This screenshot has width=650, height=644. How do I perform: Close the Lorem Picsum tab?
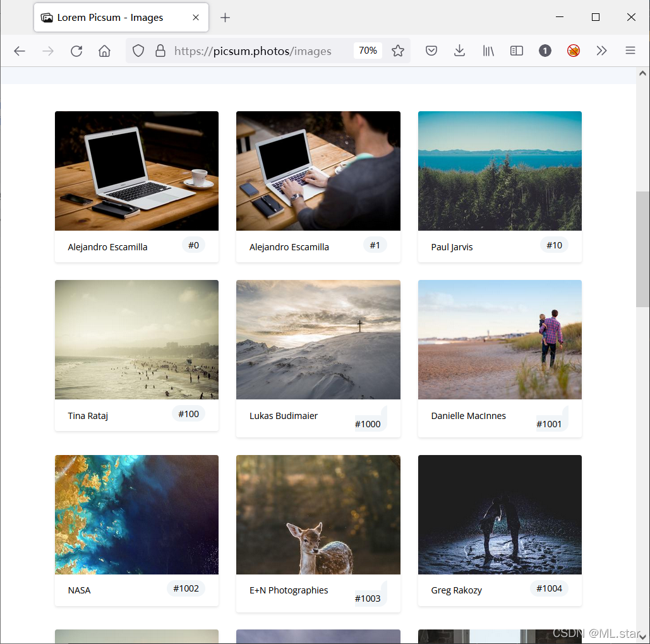pos(196,18)
